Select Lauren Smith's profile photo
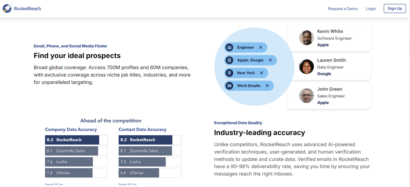This screenshot has width=410, height=187. click(306, 67)
